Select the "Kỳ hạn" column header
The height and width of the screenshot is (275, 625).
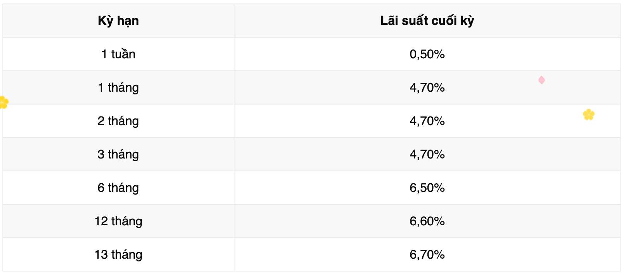tap(118, 21)
